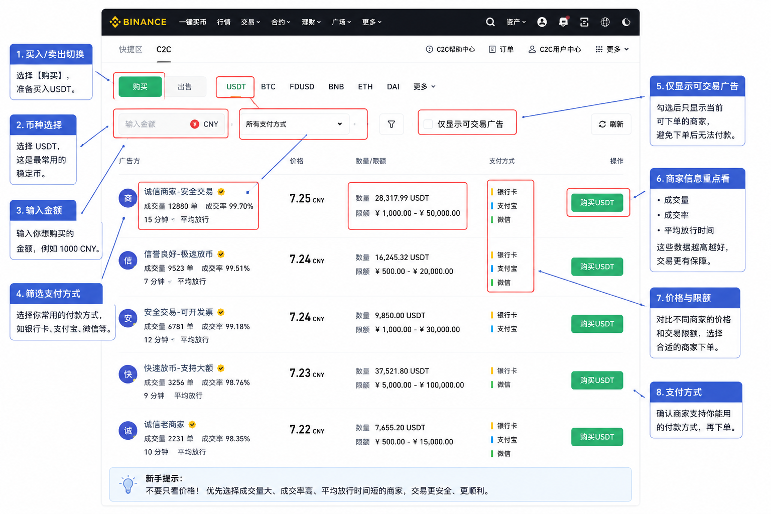Switch to 快捷区 tab

coord(131,49)
